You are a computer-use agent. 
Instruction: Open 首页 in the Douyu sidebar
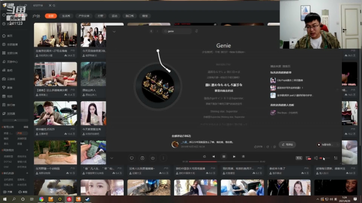tap(8, 36)
